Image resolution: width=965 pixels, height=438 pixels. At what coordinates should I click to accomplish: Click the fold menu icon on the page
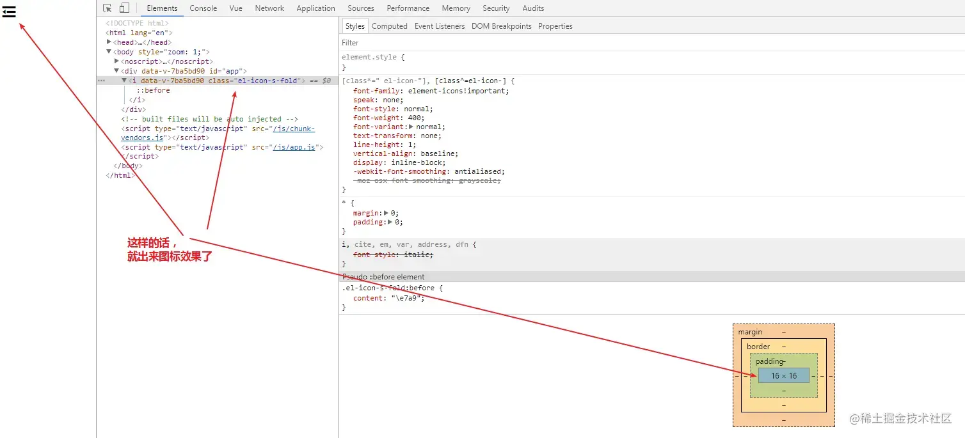[x=9, y=12]
